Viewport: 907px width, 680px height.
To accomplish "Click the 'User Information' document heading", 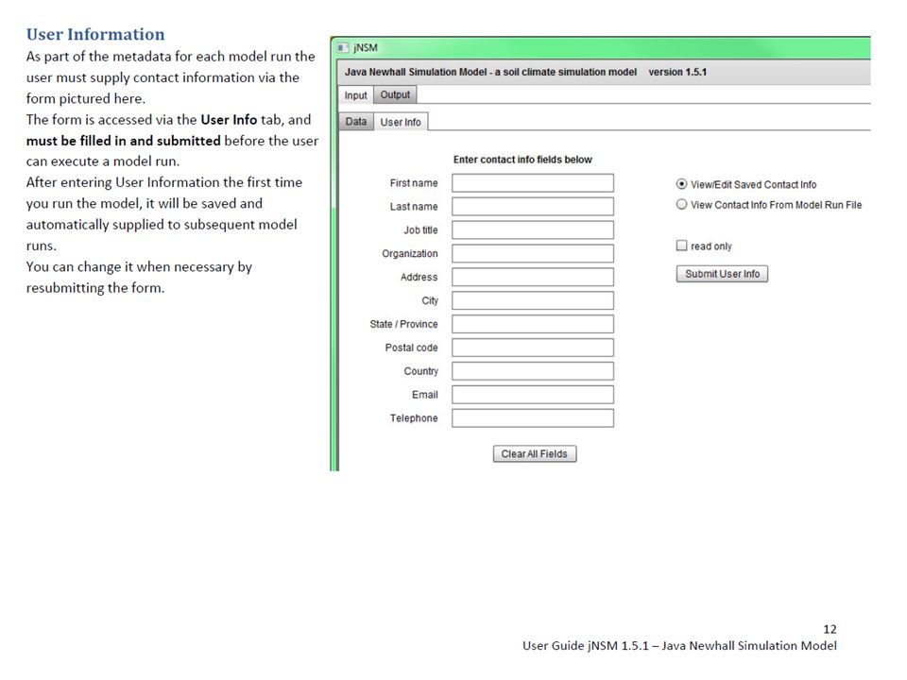I will (95, 34).
